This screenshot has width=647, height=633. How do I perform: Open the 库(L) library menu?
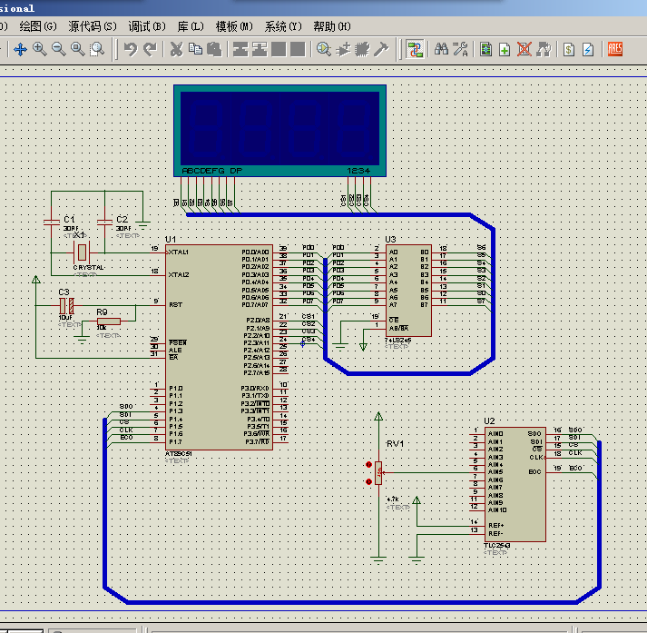click(x=191, y=27)
